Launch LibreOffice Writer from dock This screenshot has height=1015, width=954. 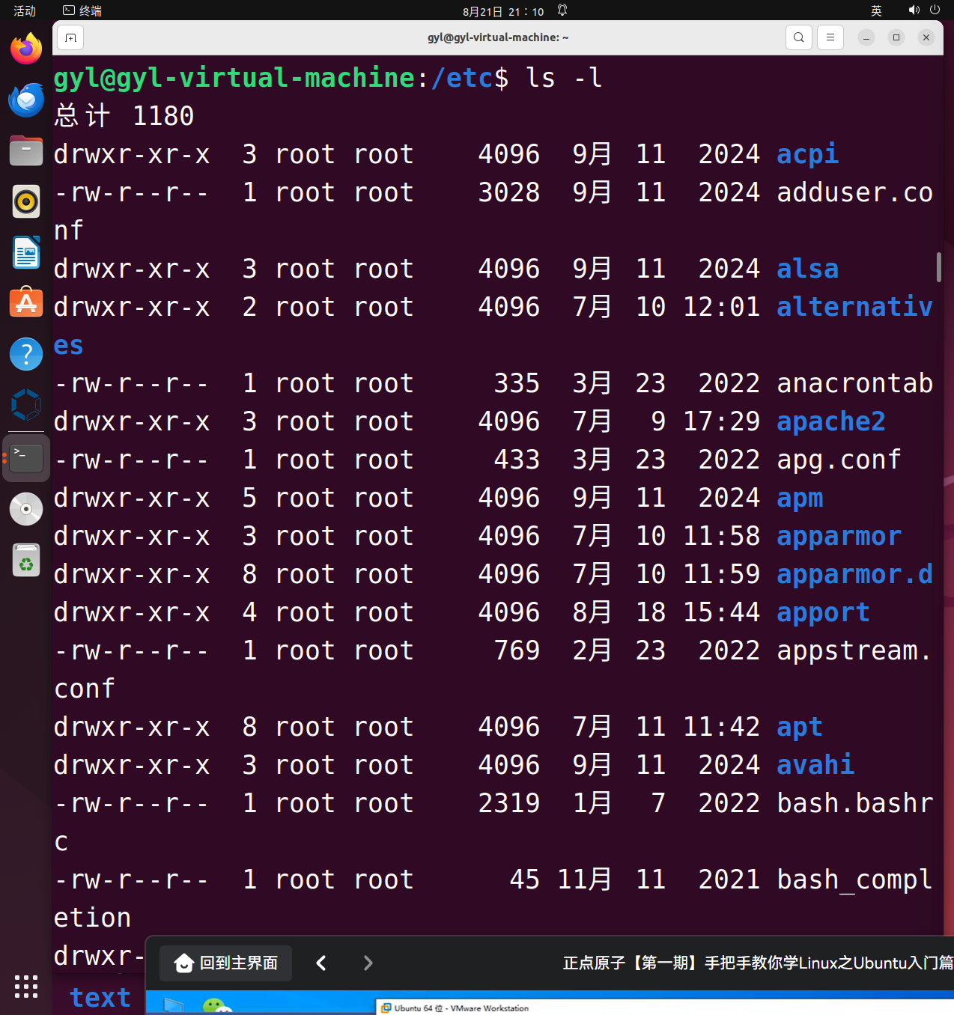point(26,252)
